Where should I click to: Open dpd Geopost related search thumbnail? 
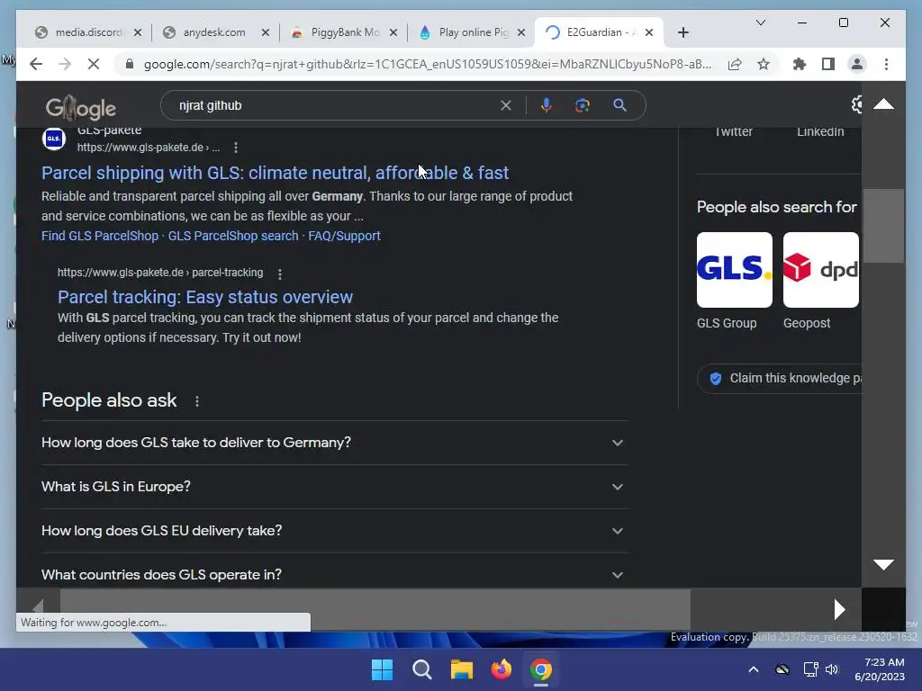pos(821,270)
